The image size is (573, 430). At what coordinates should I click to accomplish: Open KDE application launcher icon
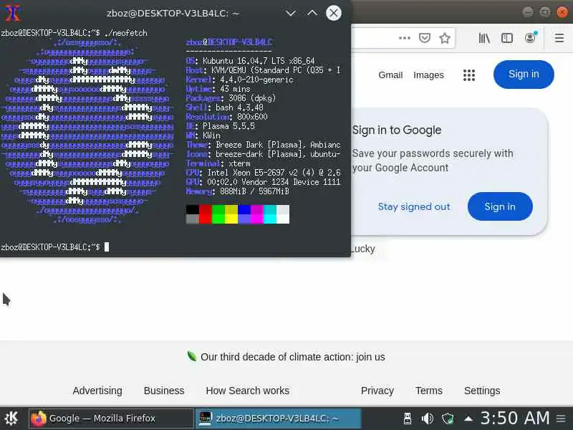[x=11, y=418]
